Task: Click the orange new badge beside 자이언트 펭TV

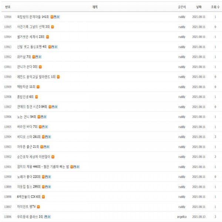Action: pyautogui.click(x=38, y=206)
